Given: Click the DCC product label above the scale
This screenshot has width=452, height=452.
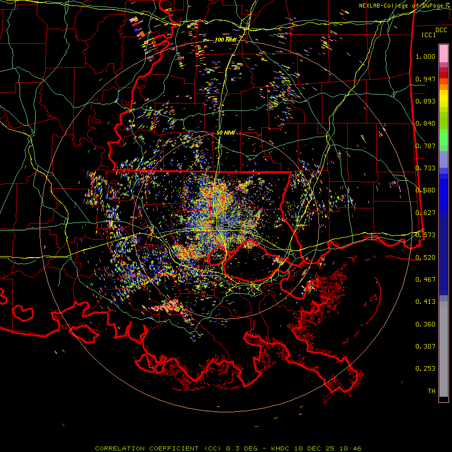Looking at the screenshot, I should [441, 30].
